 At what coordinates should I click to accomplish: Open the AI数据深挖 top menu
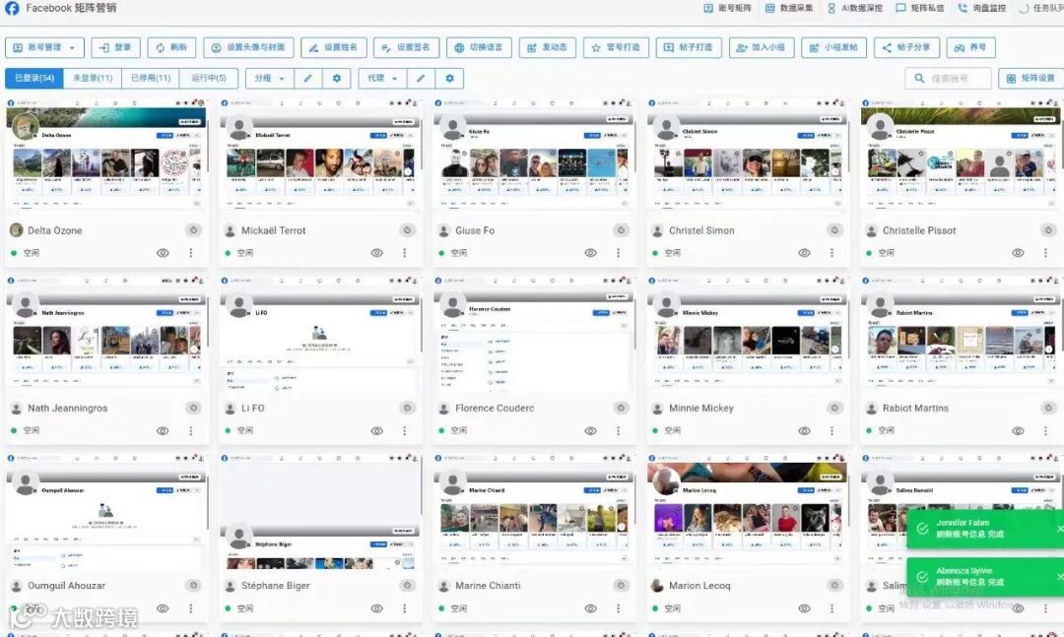855,8
